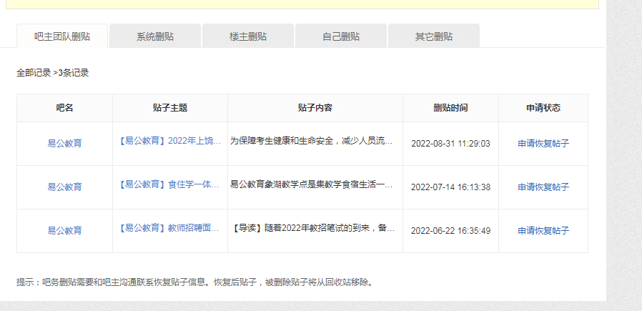This screenshot has width=642, height=311.
Task: Click 易公教育 in the 2022-06-22 row
Action: tap(64, 230)
